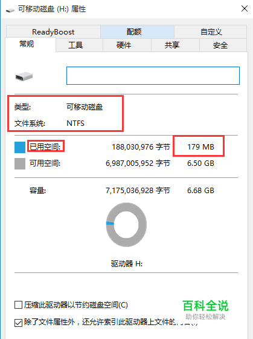253x339 pixels.
Task: Click the drive label input field
Action: pos(153,76)
